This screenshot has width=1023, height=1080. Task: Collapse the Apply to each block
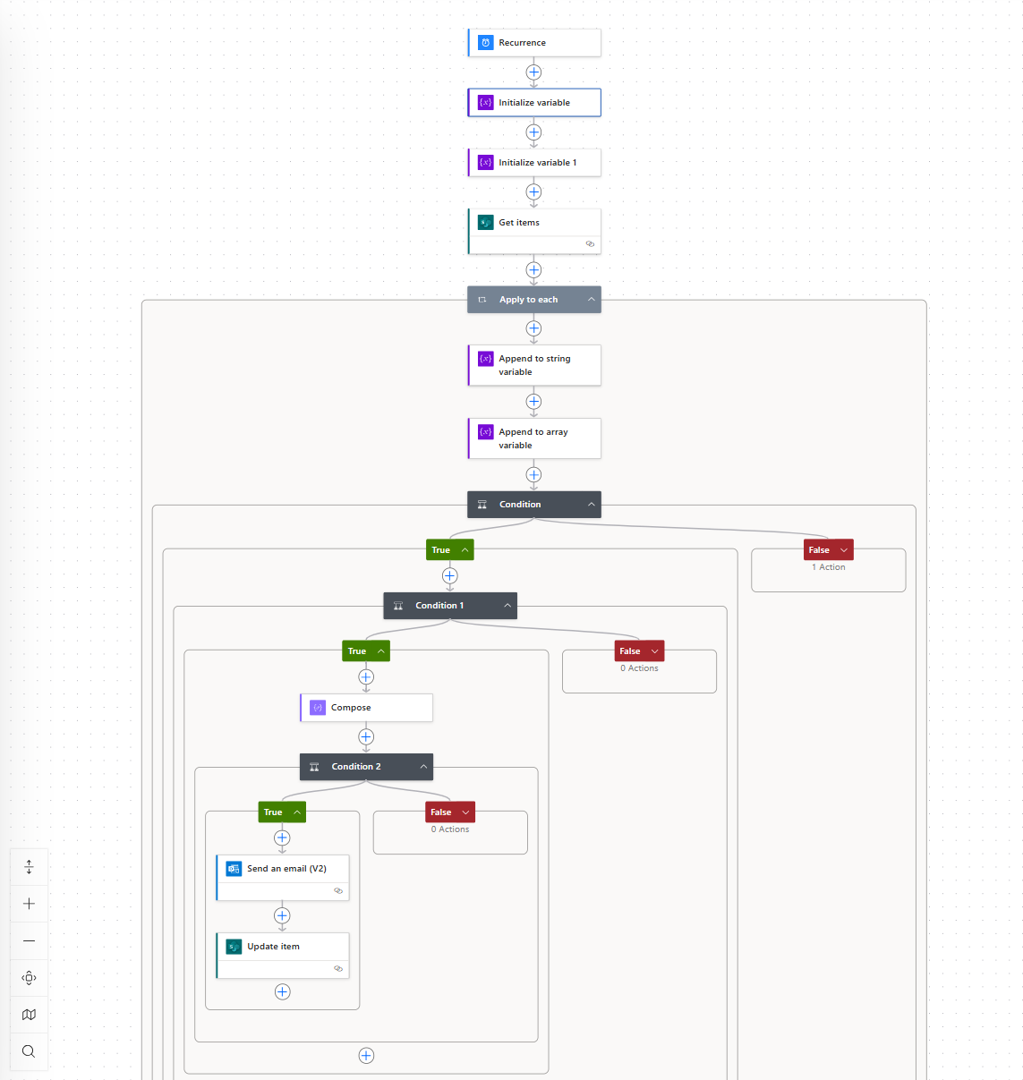click(x=591, y=300)
